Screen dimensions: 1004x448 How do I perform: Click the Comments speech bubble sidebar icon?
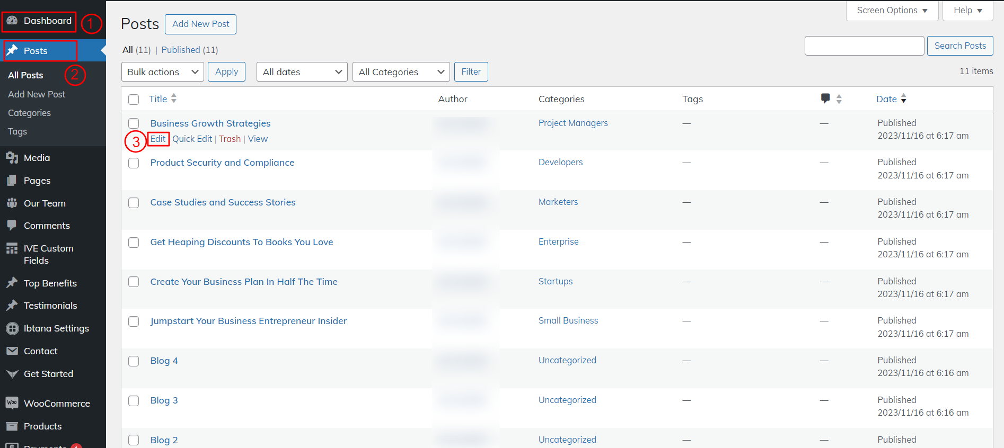12,226
